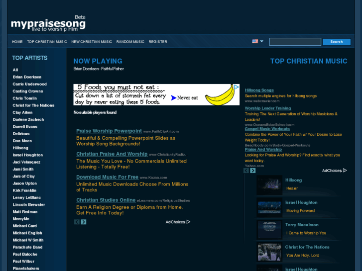Viewport: 362px width, 271px height.
Task: Click the previous arrow under center ads
Action: coord(77,222)
